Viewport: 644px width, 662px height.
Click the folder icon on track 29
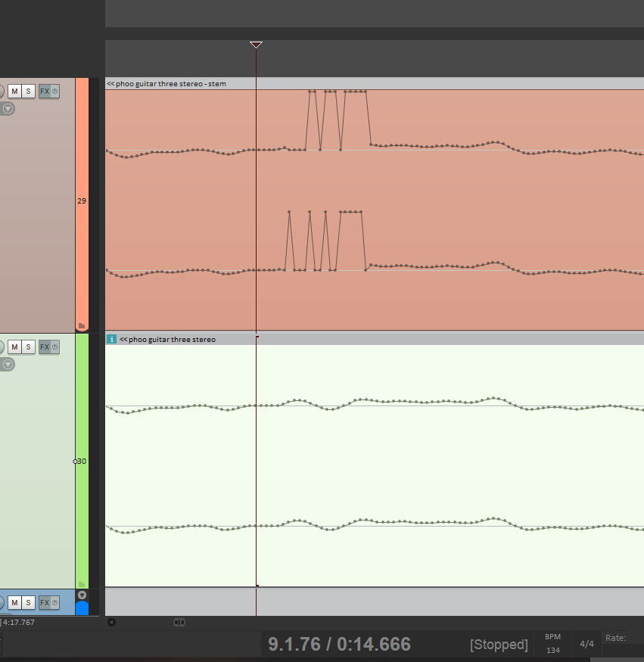82,326
